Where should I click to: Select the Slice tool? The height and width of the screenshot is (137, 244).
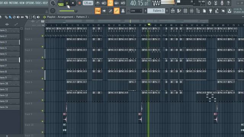pyautogui.click(x=26, y=17)
